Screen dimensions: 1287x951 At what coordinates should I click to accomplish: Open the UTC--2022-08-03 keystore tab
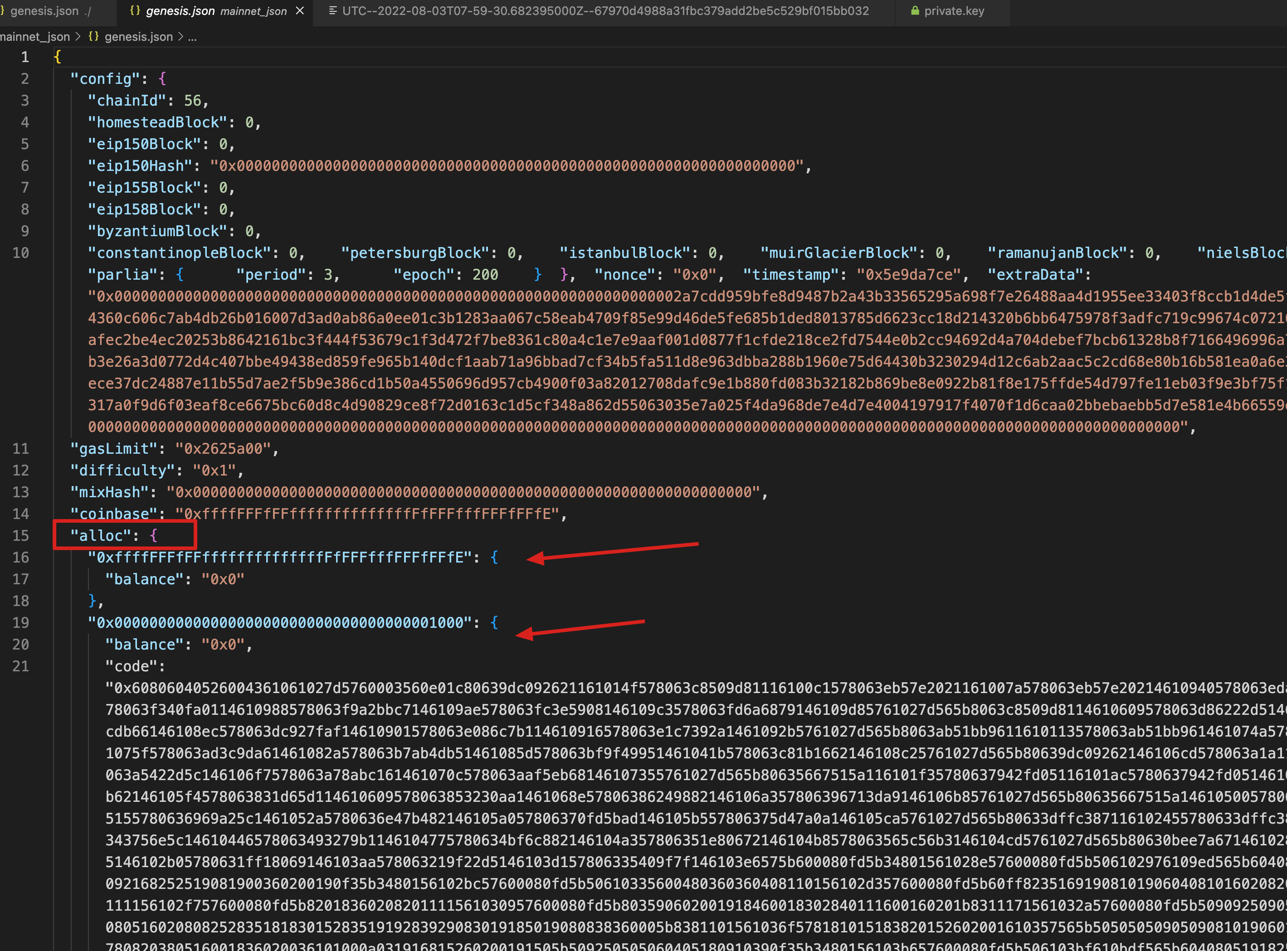click(x=604, y=11)
